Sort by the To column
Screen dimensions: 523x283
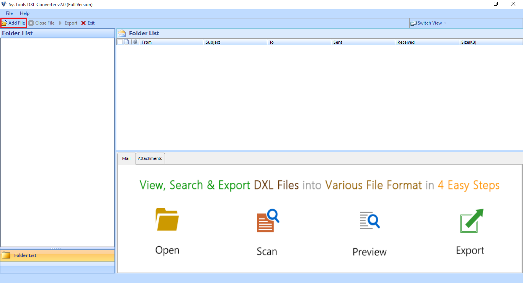tap(299, 42)
